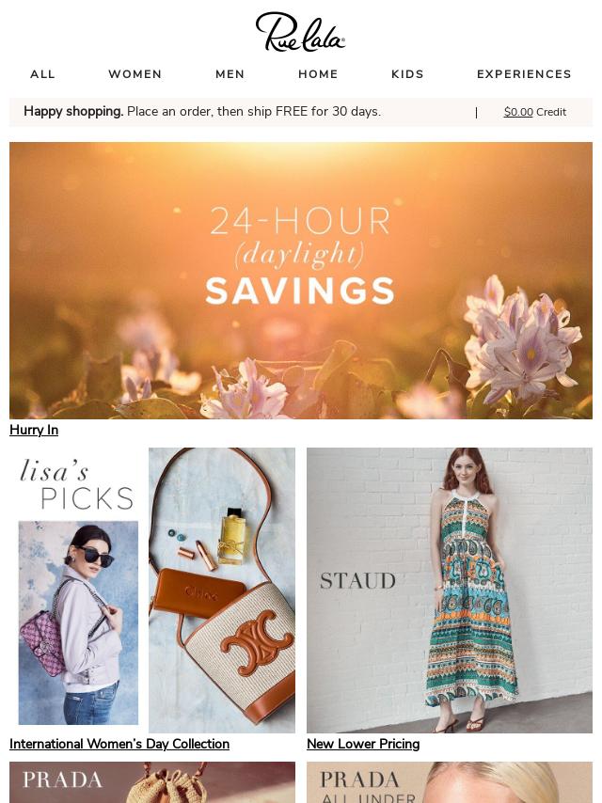Screen dimensions: 602x803
Task: Click International Women's Day Collection link
Action: point(119,744)
